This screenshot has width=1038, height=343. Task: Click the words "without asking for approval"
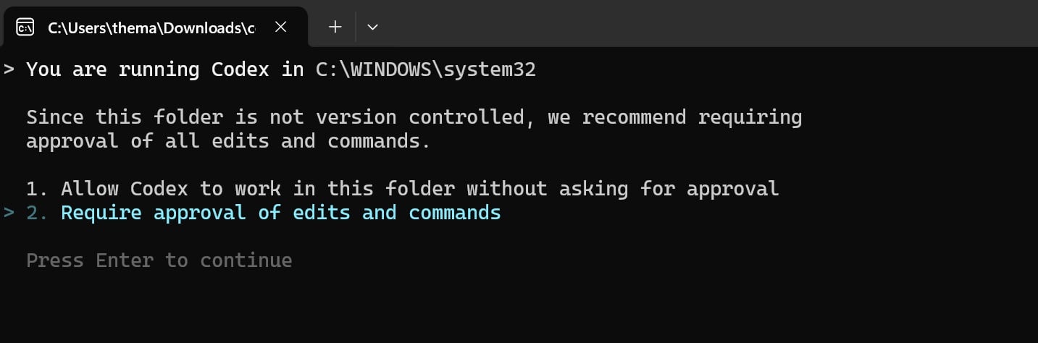[x=622, y=189]
